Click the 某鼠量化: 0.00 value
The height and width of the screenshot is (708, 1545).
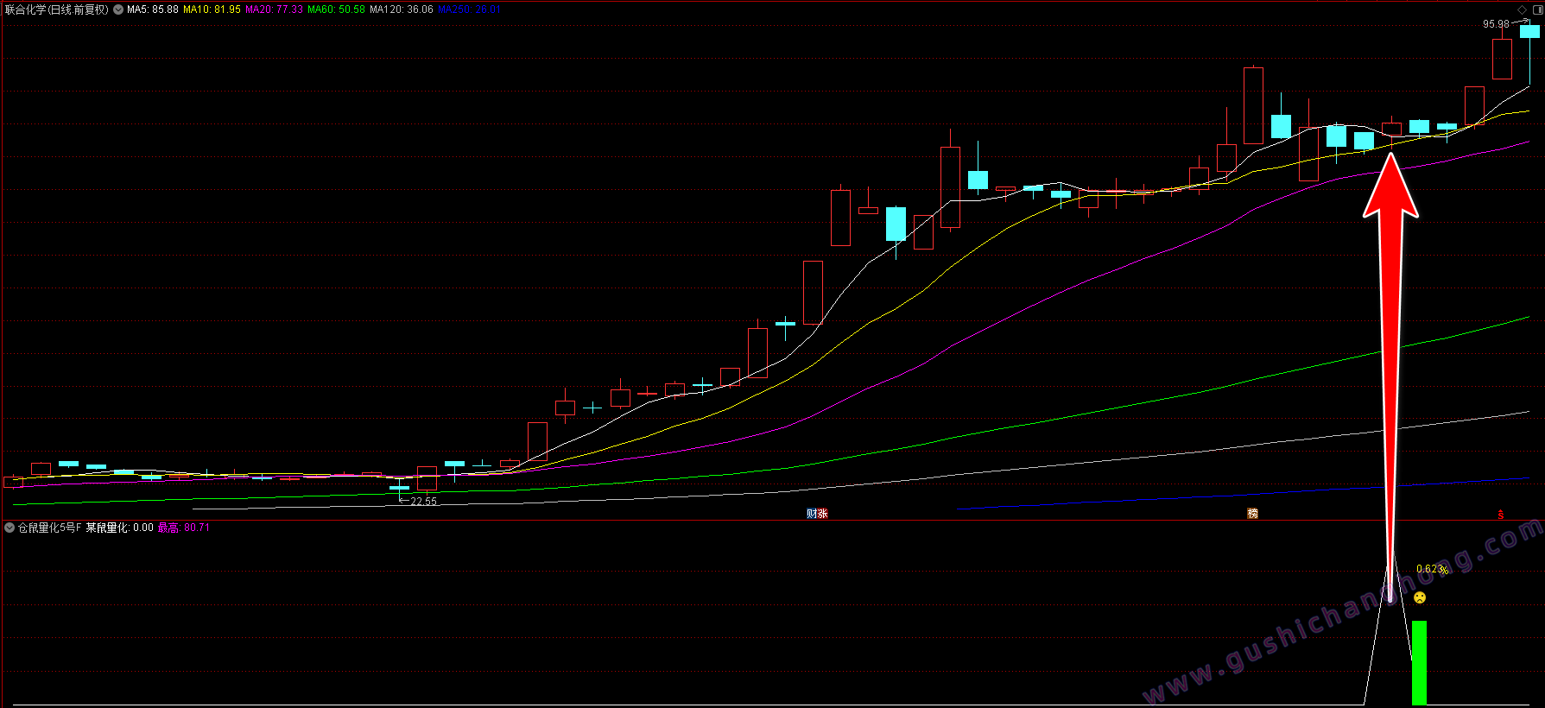pyautogui.click(x=119, y=528)
